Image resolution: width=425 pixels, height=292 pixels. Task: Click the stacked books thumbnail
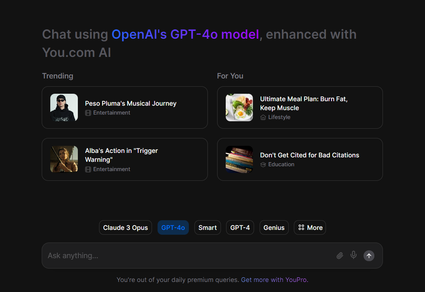(240, 159)
